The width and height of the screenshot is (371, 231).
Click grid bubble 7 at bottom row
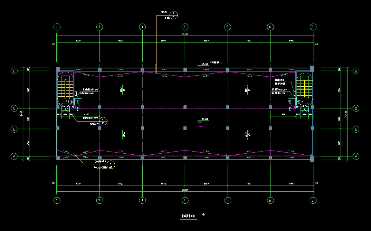click(x=313, y=200)
